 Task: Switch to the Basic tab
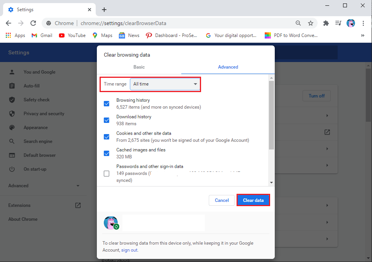tap(139, 67)
